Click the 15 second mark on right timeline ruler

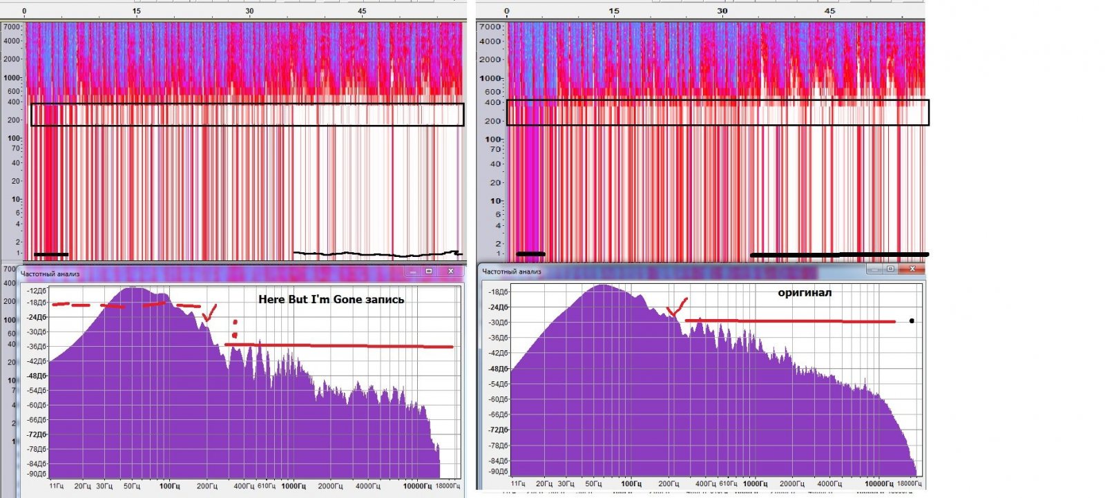614,11
